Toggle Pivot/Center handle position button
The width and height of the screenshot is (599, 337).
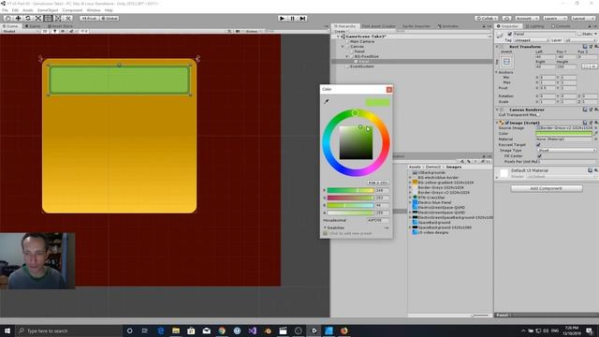pyautogui.click(x=89, y=19)
